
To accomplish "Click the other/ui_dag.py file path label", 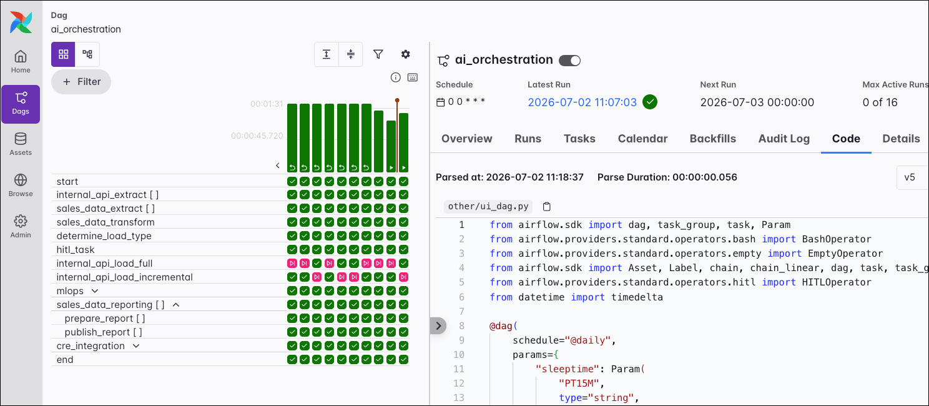I will pos(488,207).
